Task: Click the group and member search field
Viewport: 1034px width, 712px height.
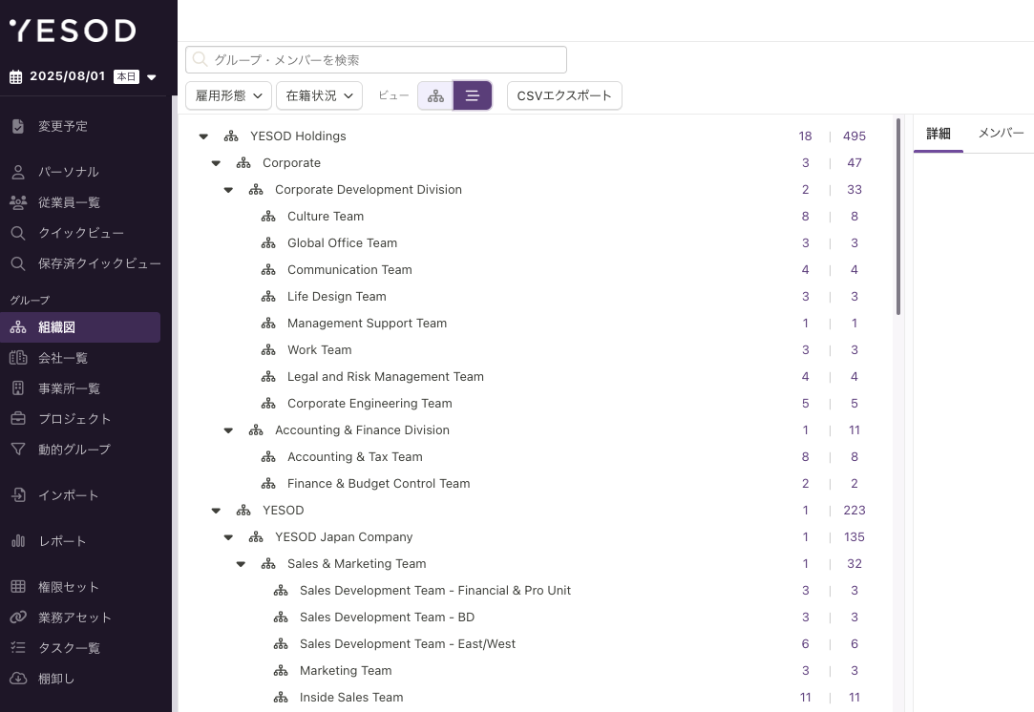Action: click(x=376, y=60)
